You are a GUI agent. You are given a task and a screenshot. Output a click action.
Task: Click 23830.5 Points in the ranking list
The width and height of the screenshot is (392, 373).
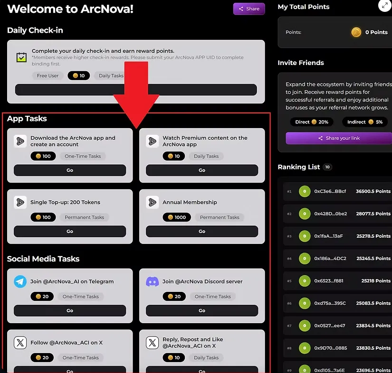(x=373, y=348)
